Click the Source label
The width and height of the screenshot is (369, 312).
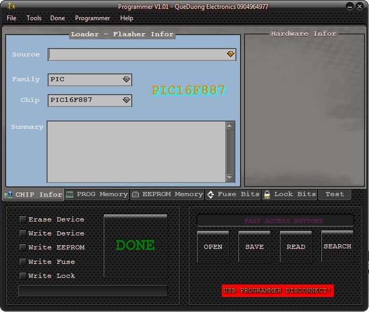26,54
